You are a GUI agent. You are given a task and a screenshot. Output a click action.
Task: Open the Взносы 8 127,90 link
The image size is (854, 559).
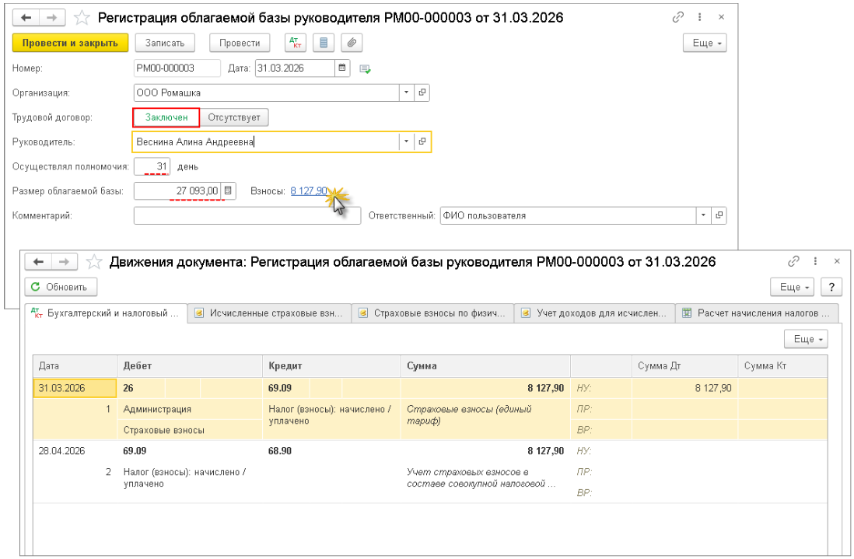[309, 191]
